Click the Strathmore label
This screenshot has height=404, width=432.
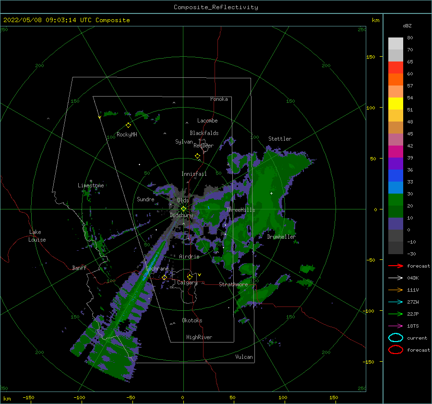coord(233,284)
